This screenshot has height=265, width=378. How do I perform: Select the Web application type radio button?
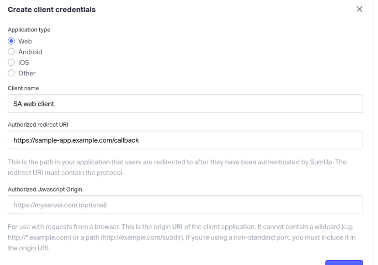tap(12, 41)
